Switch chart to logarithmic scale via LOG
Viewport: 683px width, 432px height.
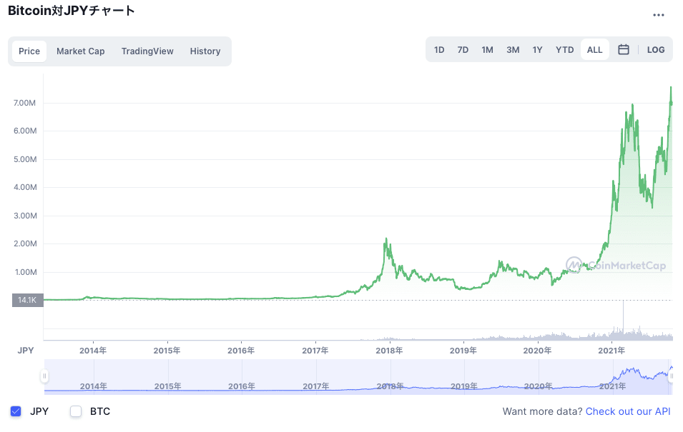tap(656, 49)
